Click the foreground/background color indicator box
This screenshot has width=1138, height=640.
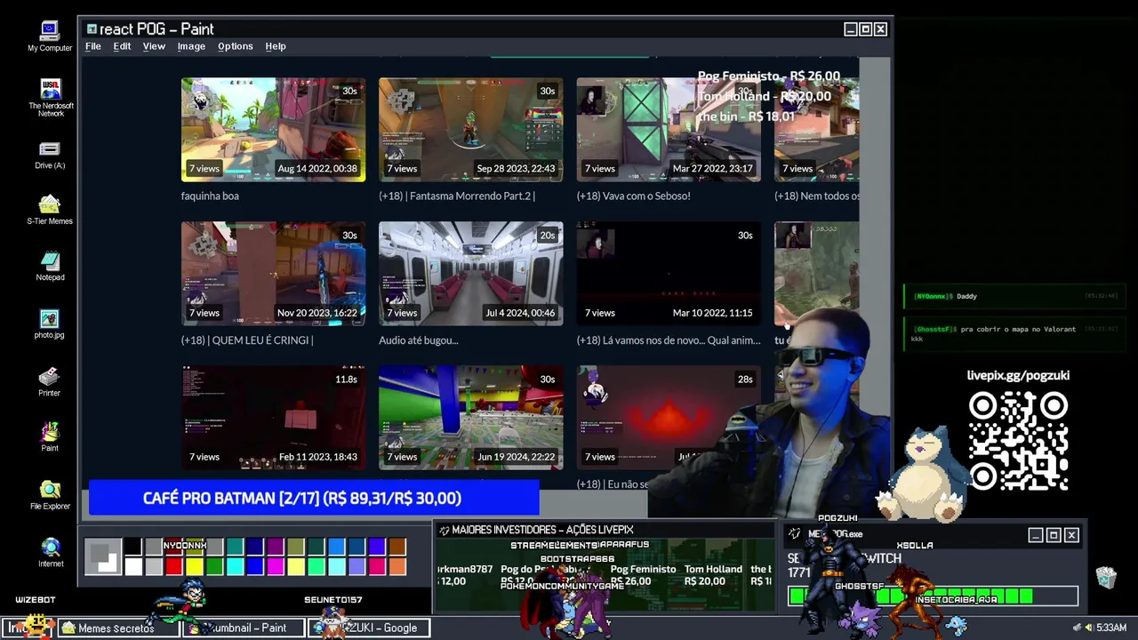[x=103, y=556]
